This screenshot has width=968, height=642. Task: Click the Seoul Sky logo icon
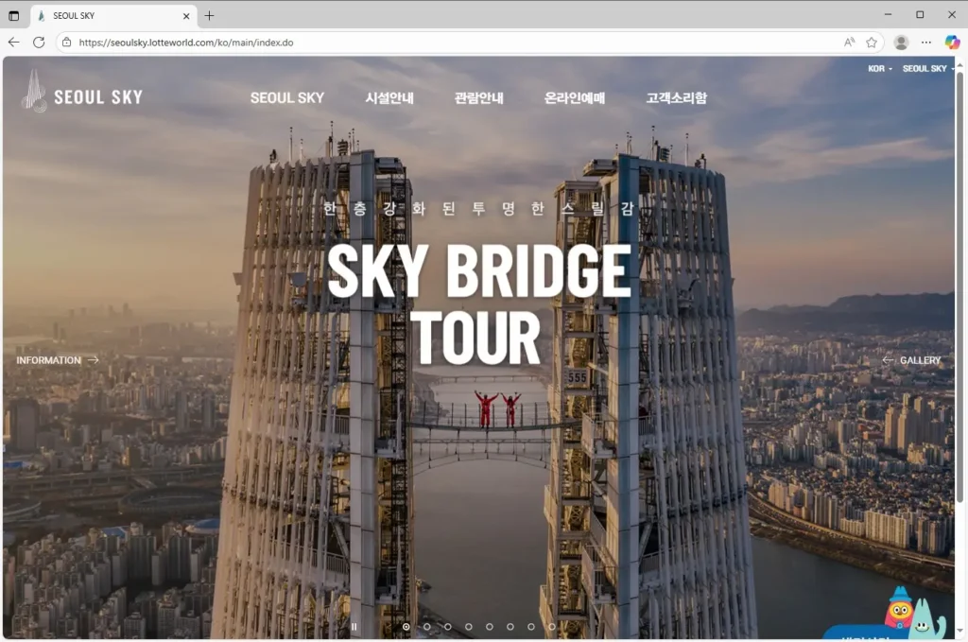pyautogui.click(x=34, y=92)
